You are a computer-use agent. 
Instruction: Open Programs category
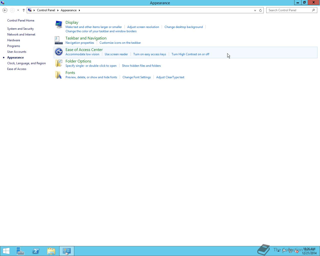[x=13, y=46]
